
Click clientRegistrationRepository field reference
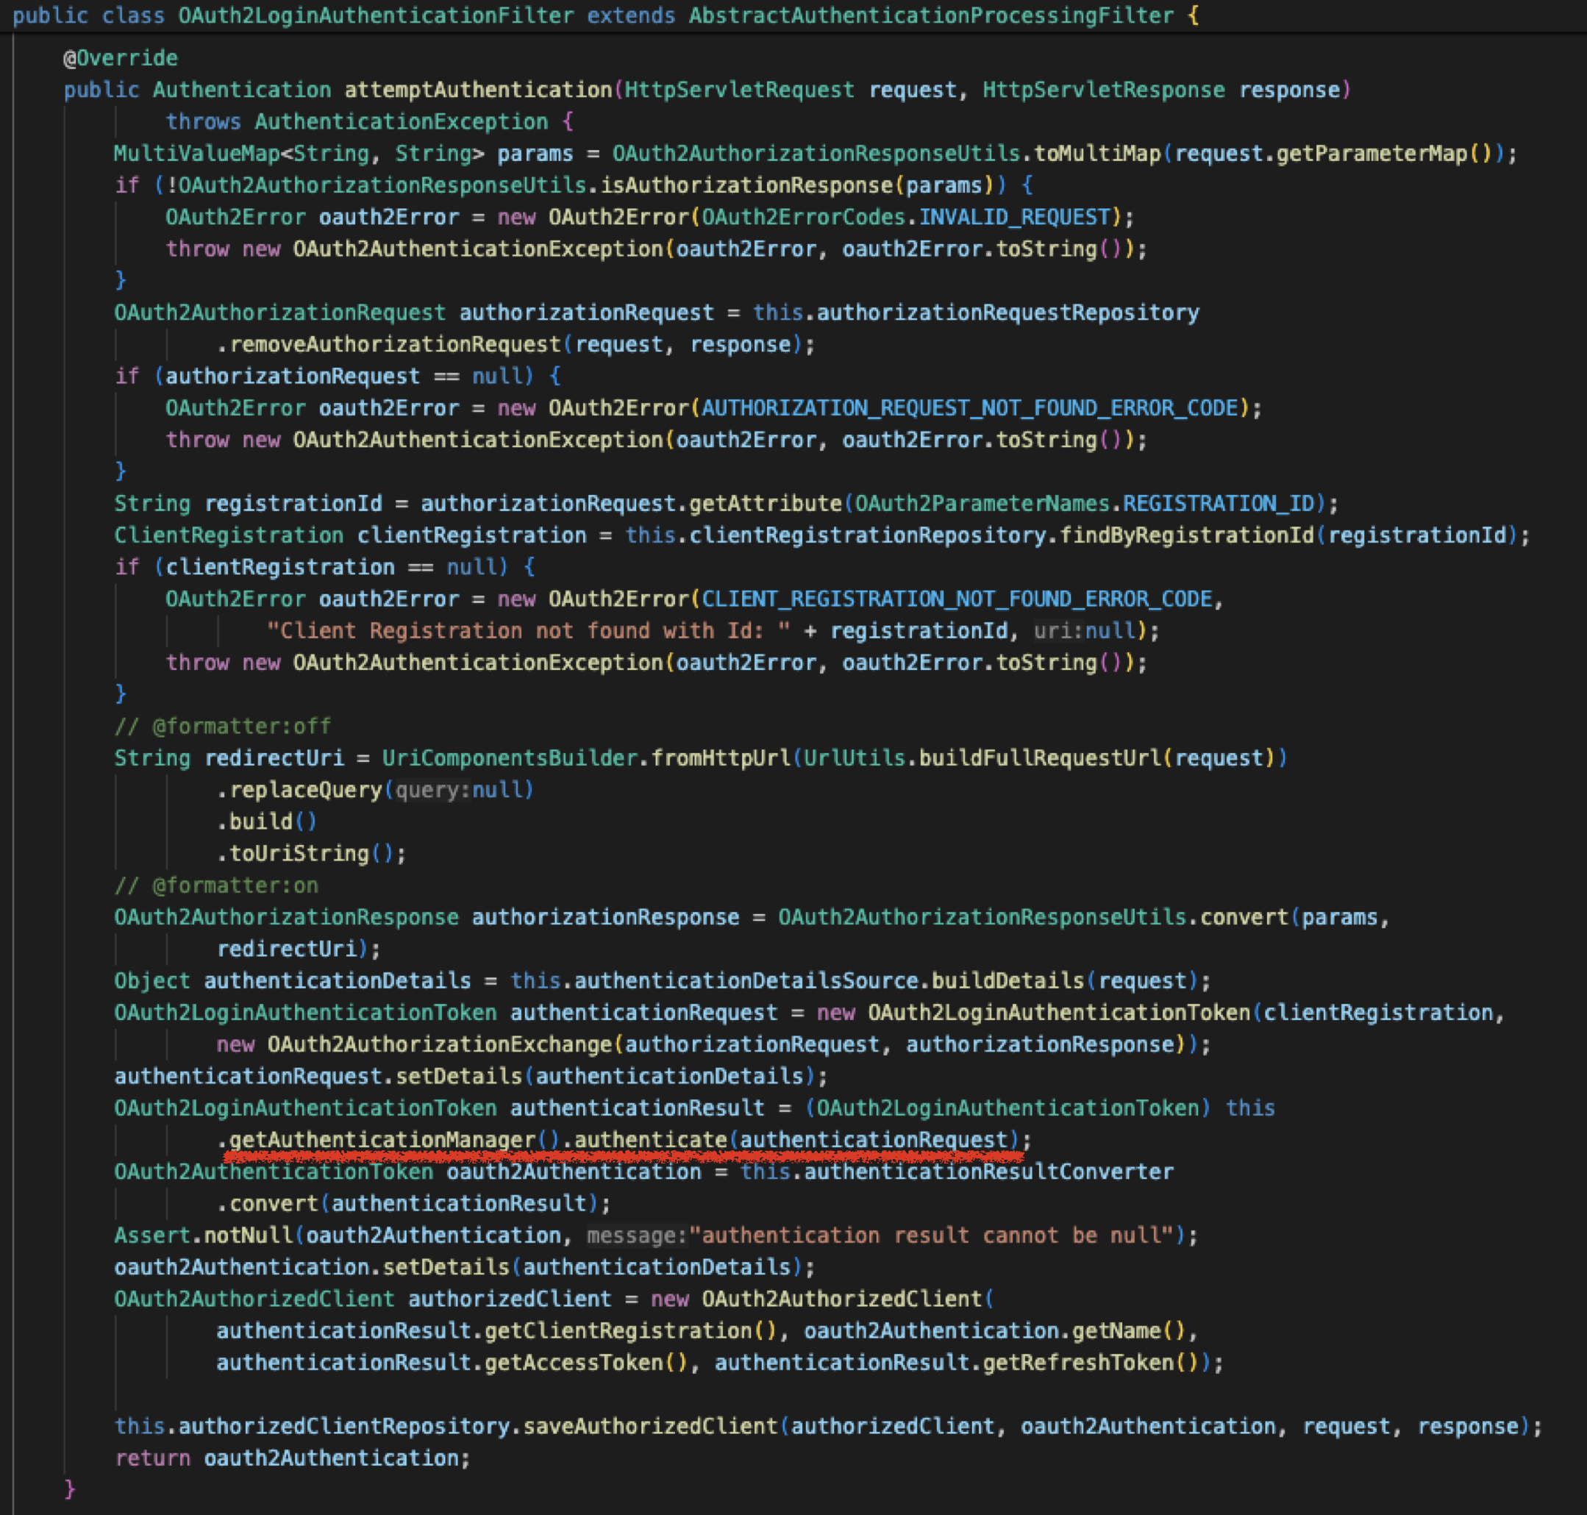coord(867,535)
